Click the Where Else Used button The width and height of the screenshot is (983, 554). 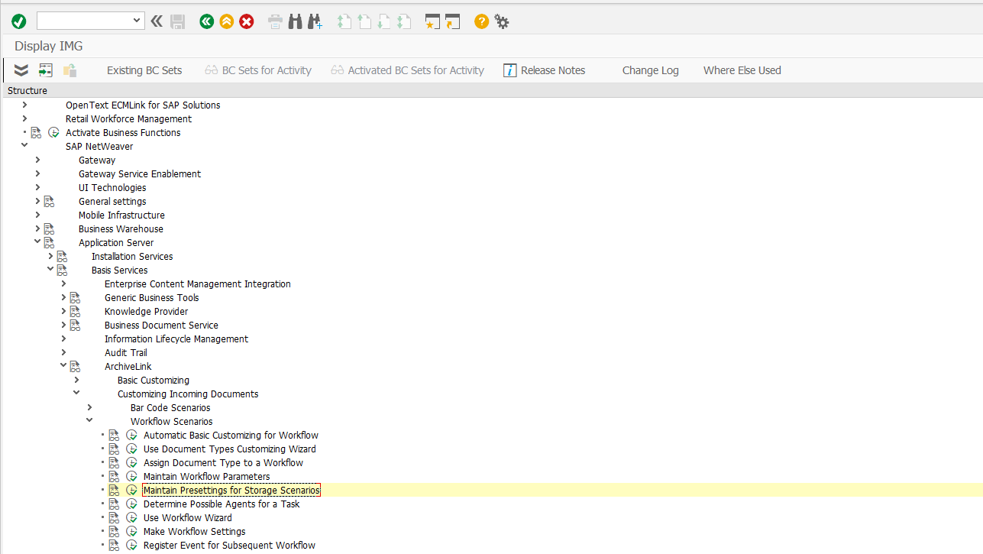pyautogui.click(x=742, y=70)
